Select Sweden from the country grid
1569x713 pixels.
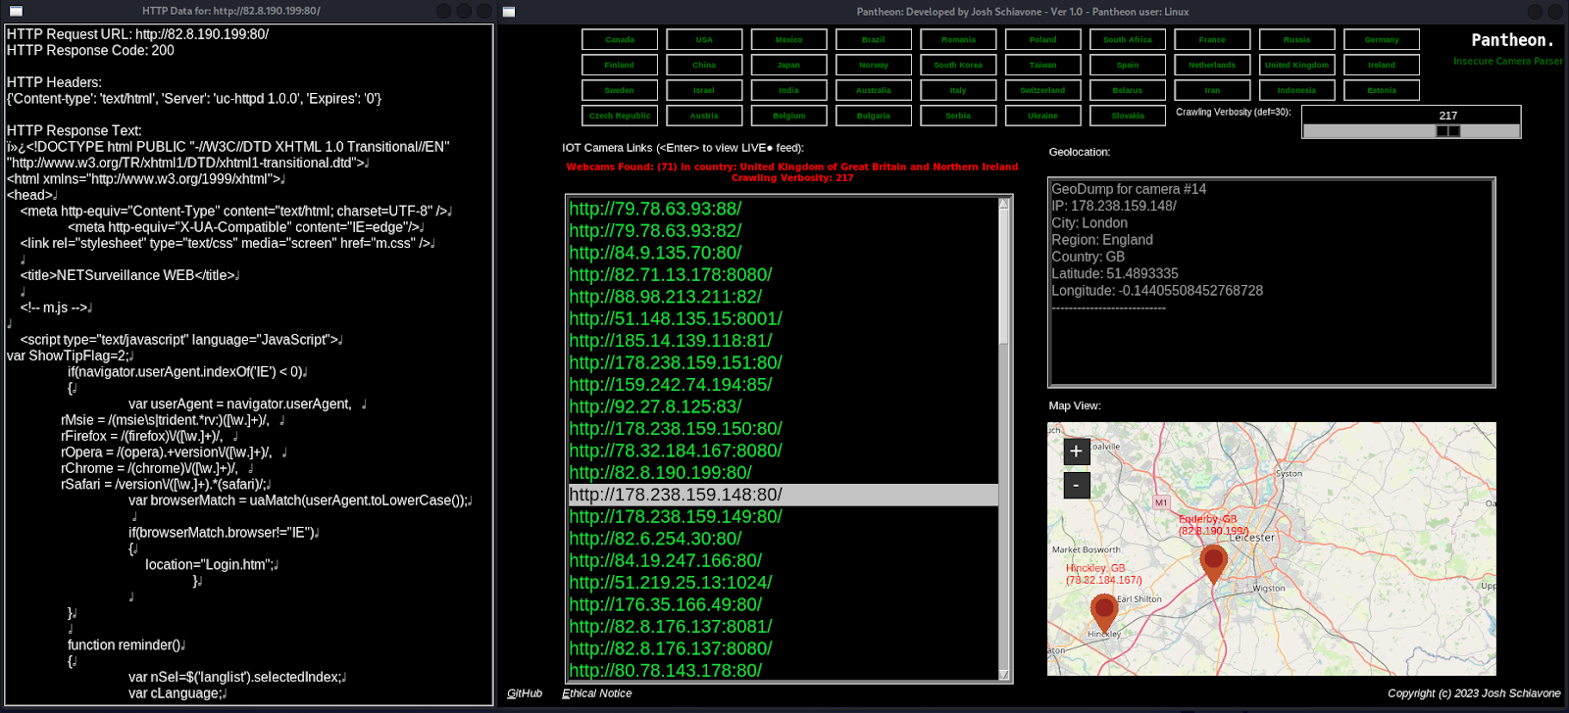pyautogui.click(x=620, y=90)
